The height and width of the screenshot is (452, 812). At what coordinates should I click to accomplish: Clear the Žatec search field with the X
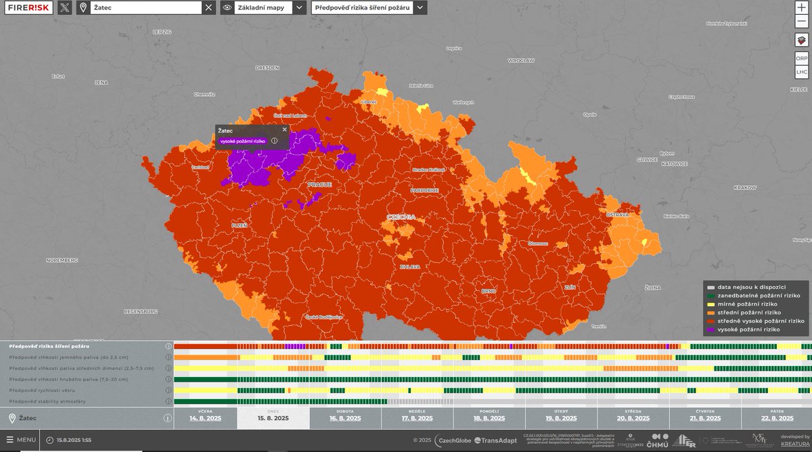209,7
